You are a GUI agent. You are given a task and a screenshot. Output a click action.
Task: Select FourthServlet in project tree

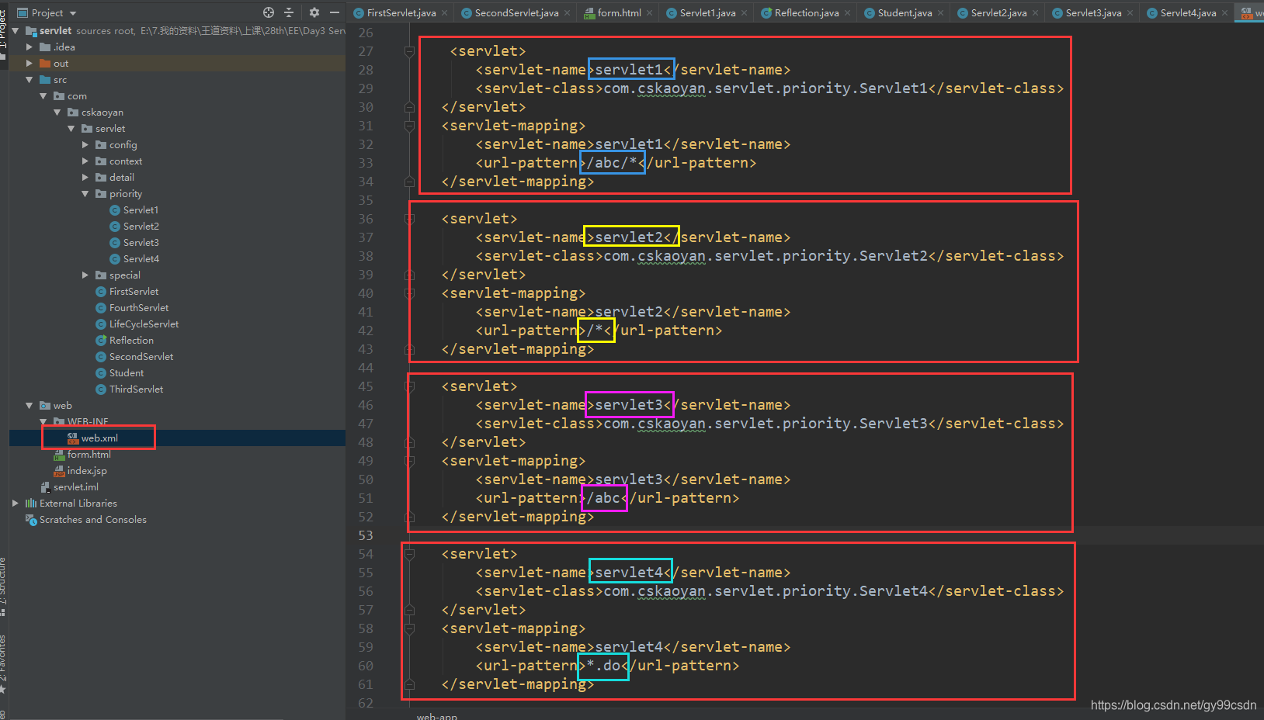click(x=138, y=308)
